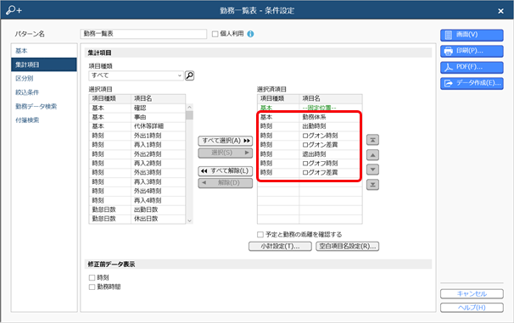
Task: Select ログオン差異 row in 選択済項目
Action: coord(310,145)
